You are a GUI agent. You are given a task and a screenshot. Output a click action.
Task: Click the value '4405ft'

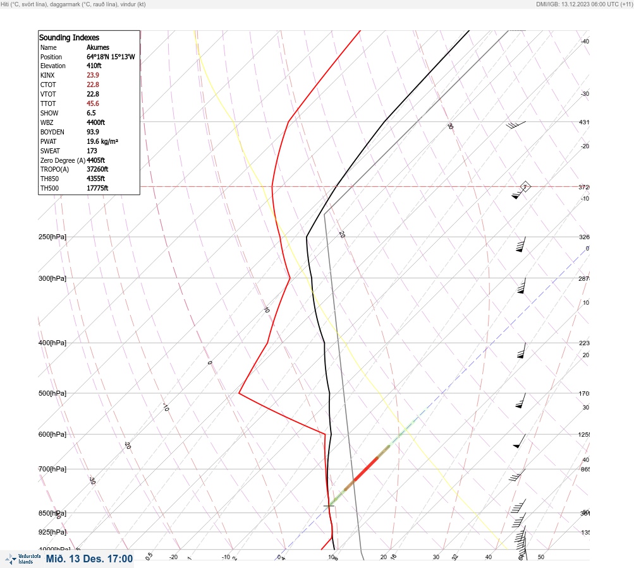tap(96, 160)
